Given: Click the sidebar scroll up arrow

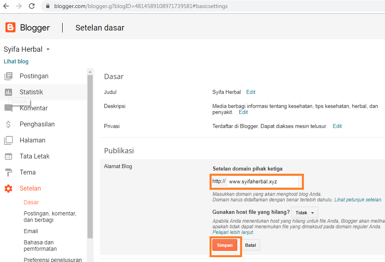Looking at the screenshot, I should click(90, 72).
